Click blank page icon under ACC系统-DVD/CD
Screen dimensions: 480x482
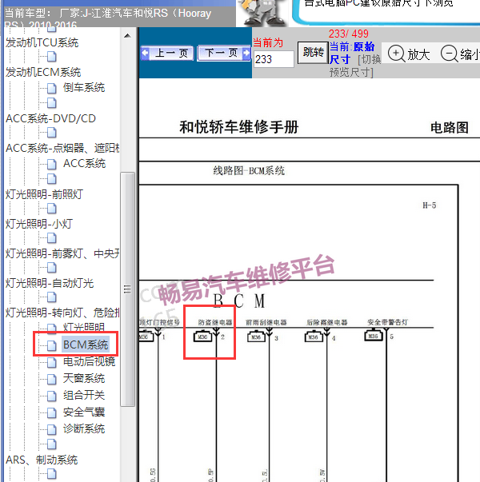pyautogui.click(x=52, y=133)
